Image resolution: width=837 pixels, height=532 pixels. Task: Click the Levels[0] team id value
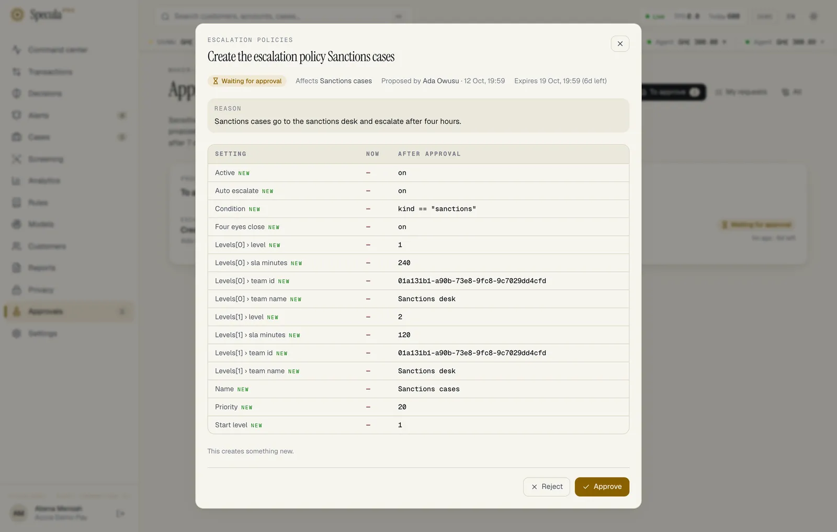click(x=472, y=281)
